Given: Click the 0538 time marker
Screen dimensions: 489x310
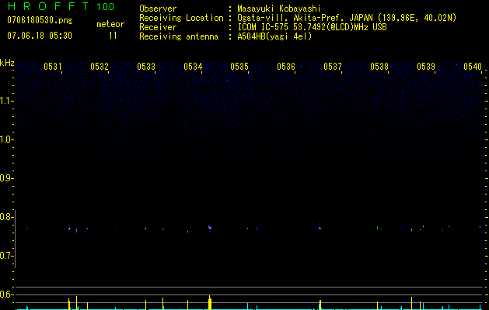Looking at the screenshot, I should (379, 67).
